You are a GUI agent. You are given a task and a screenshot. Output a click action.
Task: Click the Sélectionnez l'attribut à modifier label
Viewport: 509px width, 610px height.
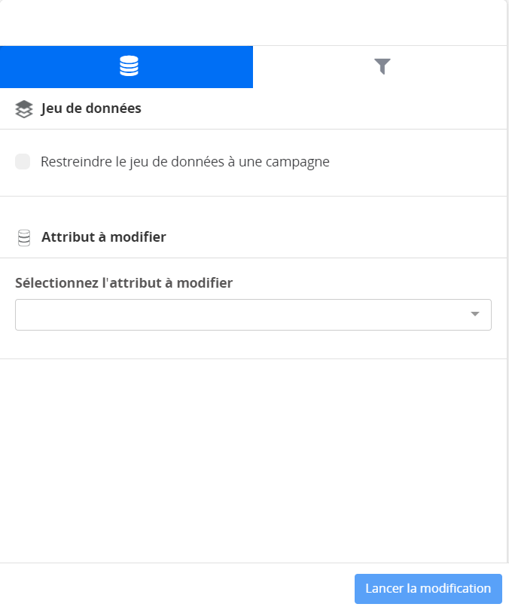click(x=123, y=283)
